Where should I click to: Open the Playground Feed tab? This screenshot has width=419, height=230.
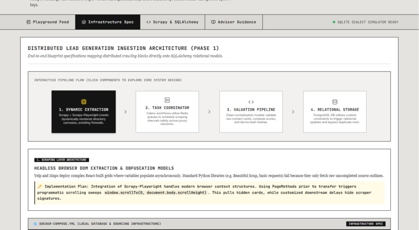[47, 22]
